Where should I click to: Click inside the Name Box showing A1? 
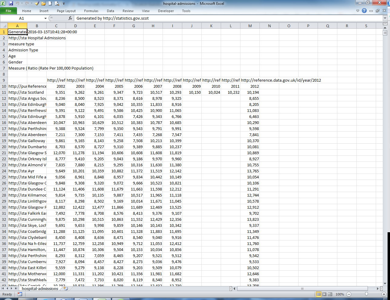tap(22, 18)
